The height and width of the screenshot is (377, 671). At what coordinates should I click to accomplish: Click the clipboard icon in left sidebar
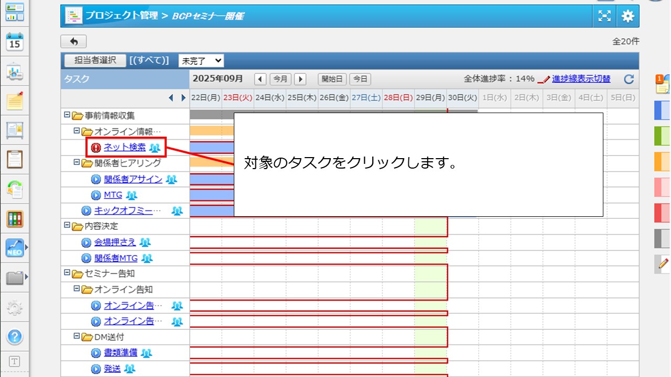tap(15, 159)
